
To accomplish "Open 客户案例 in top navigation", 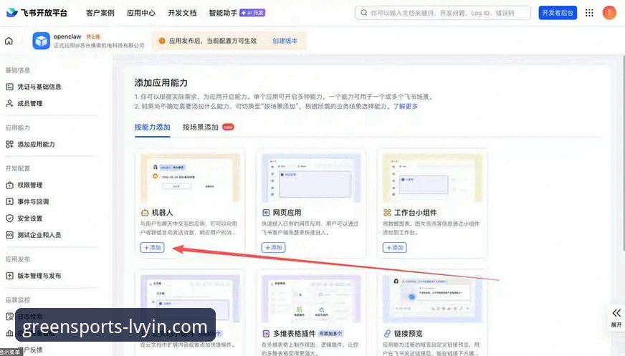I will coord(100,13).
